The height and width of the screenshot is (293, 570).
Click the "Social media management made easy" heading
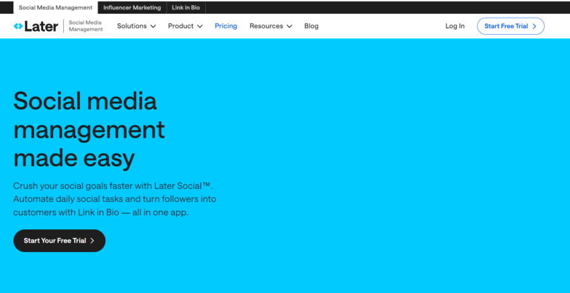tap(89, 129)
